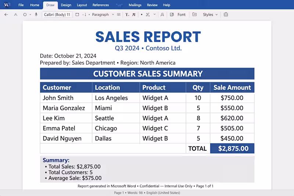The image size is (294, 196).
Task: Click the folder icon before Styles
Action: [x=194, y=14]
